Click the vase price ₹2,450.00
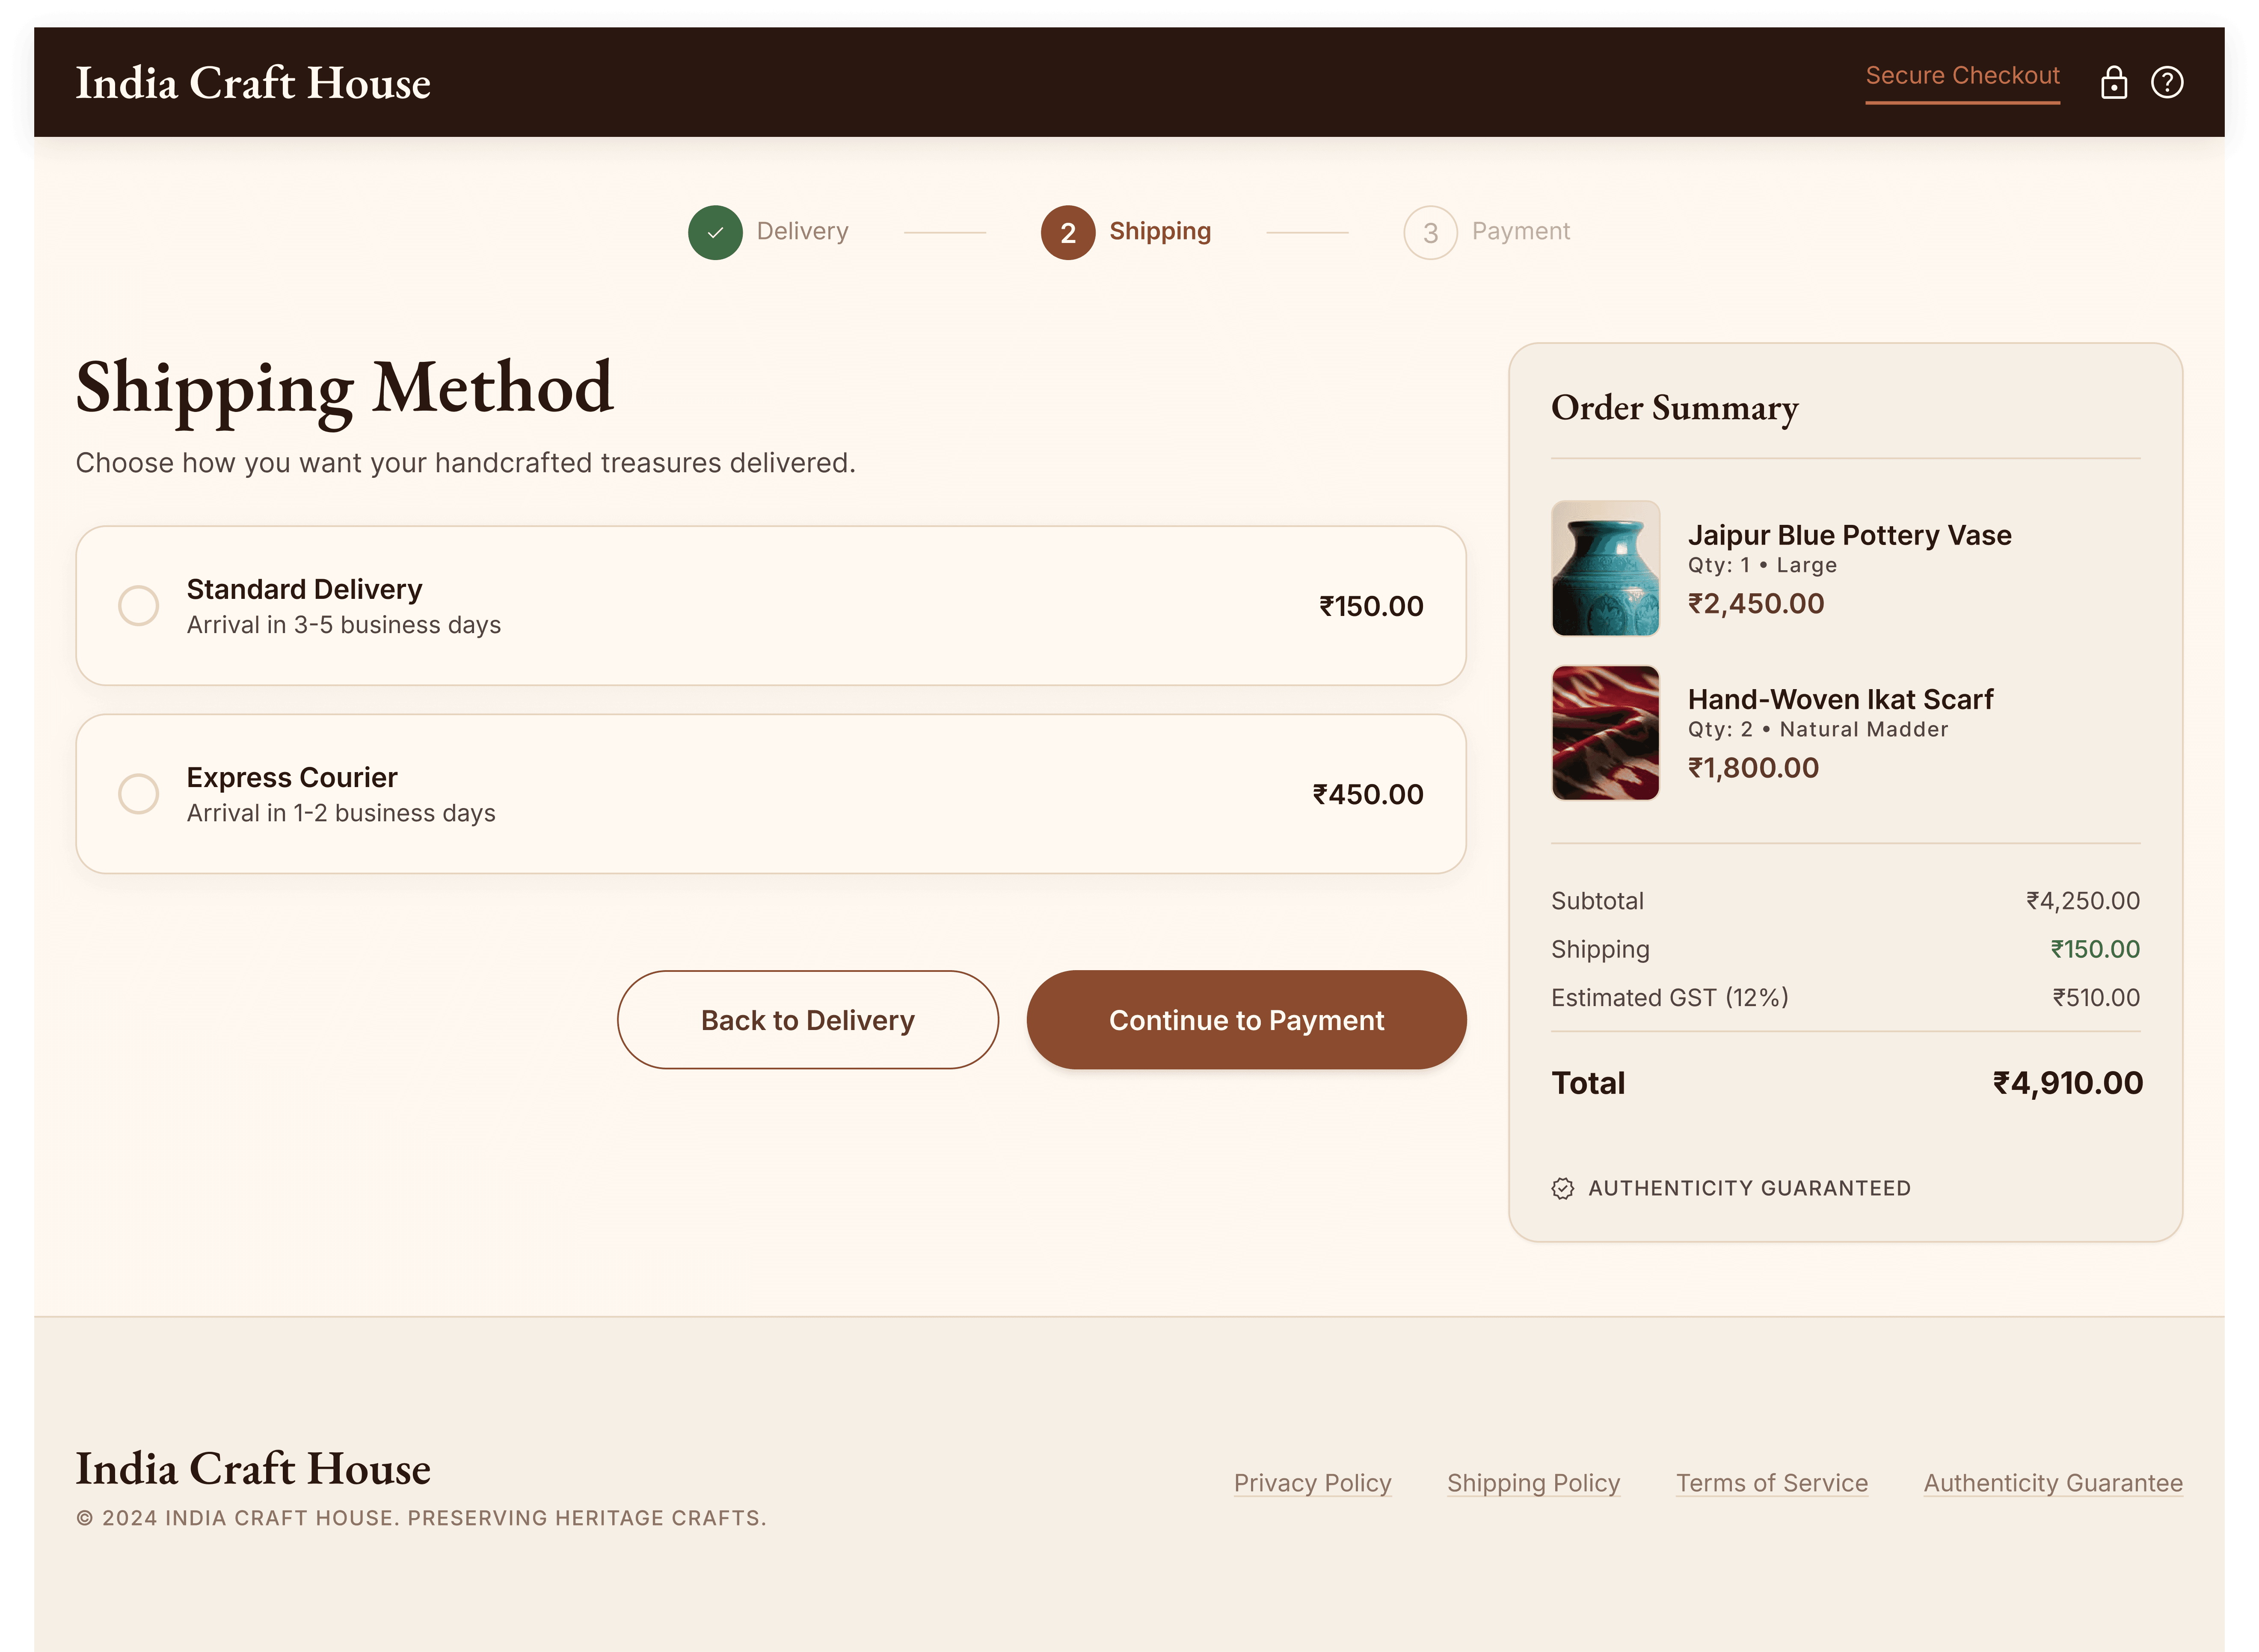2259x1652 pixels. coord(1756,603)
